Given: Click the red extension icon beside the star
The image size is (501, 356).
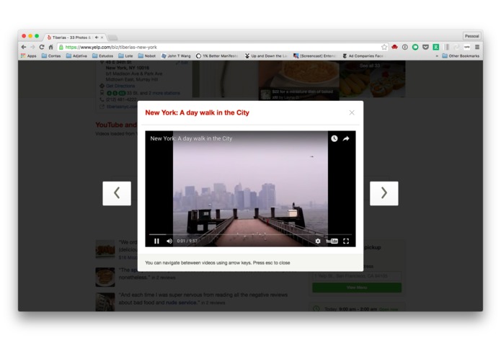Looking at the screenshot, I should pyautogui.click(x=394, y=47).
